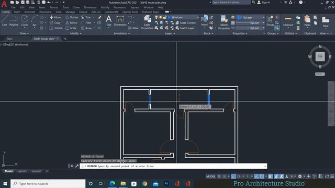
Task: Click MODEL space button in status bar
Action: click(210, 177)
